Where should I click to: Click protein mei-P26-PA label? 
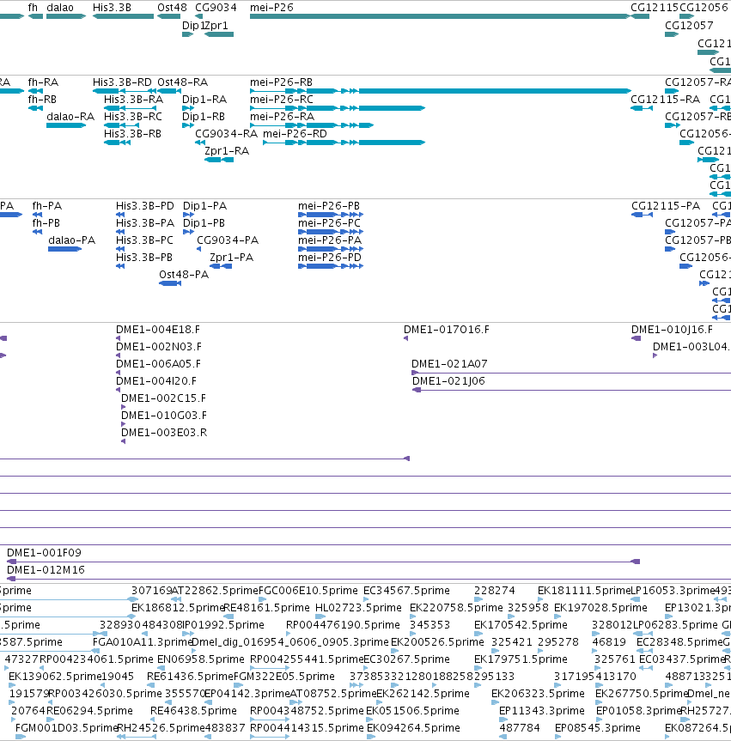click(x=330, y=240)
